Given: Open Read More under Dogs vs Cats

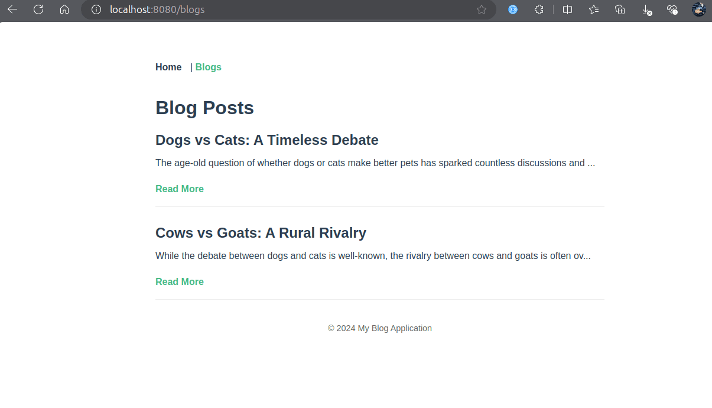Looking at the screenshot, I should click(180, 189).
